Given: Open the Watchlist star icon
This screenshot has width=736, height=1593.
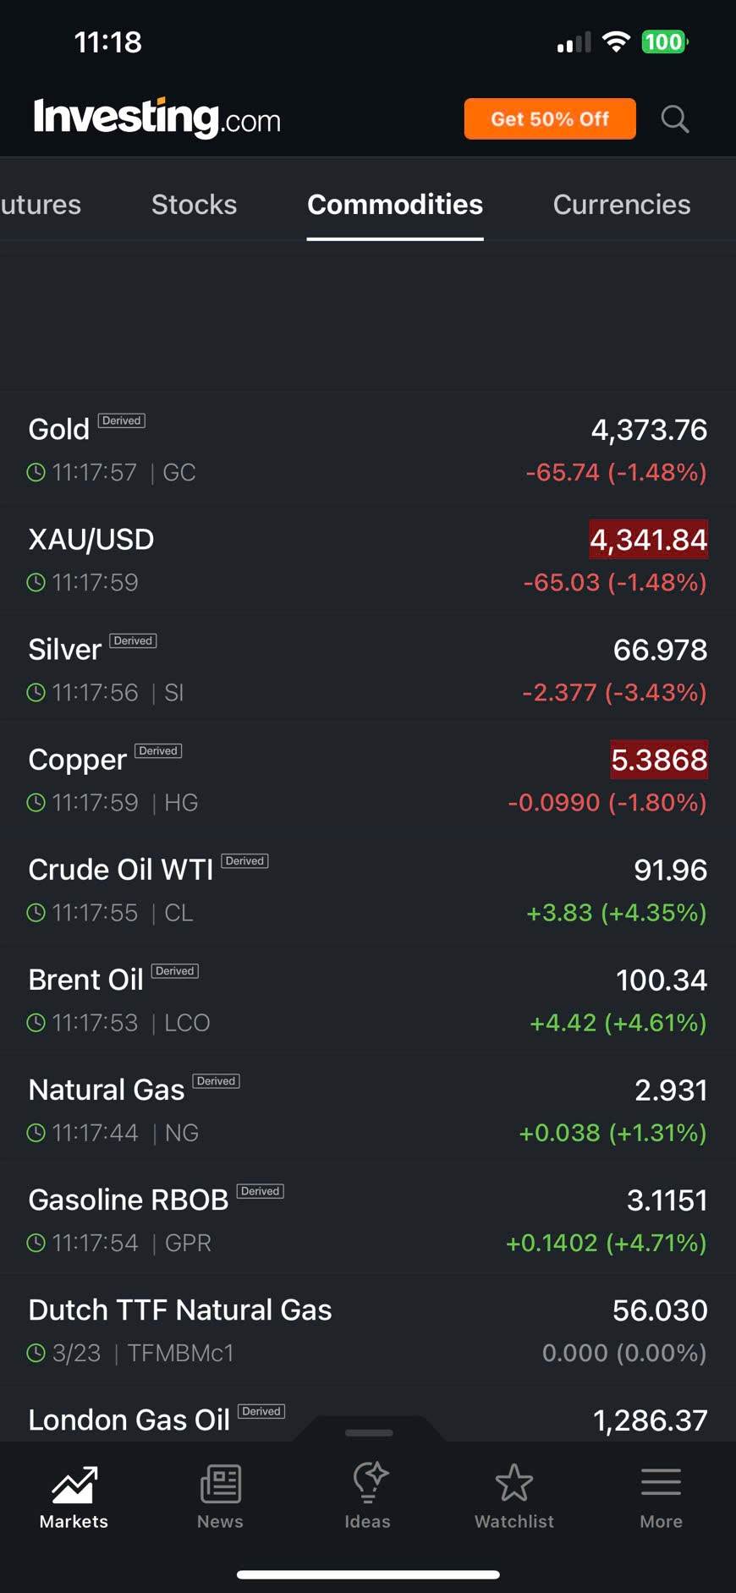Looking at the screenshot, I should [514, 1485].
